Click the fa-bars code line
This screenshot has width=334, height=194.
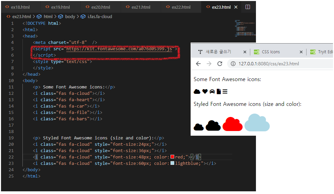coord(68,119)
